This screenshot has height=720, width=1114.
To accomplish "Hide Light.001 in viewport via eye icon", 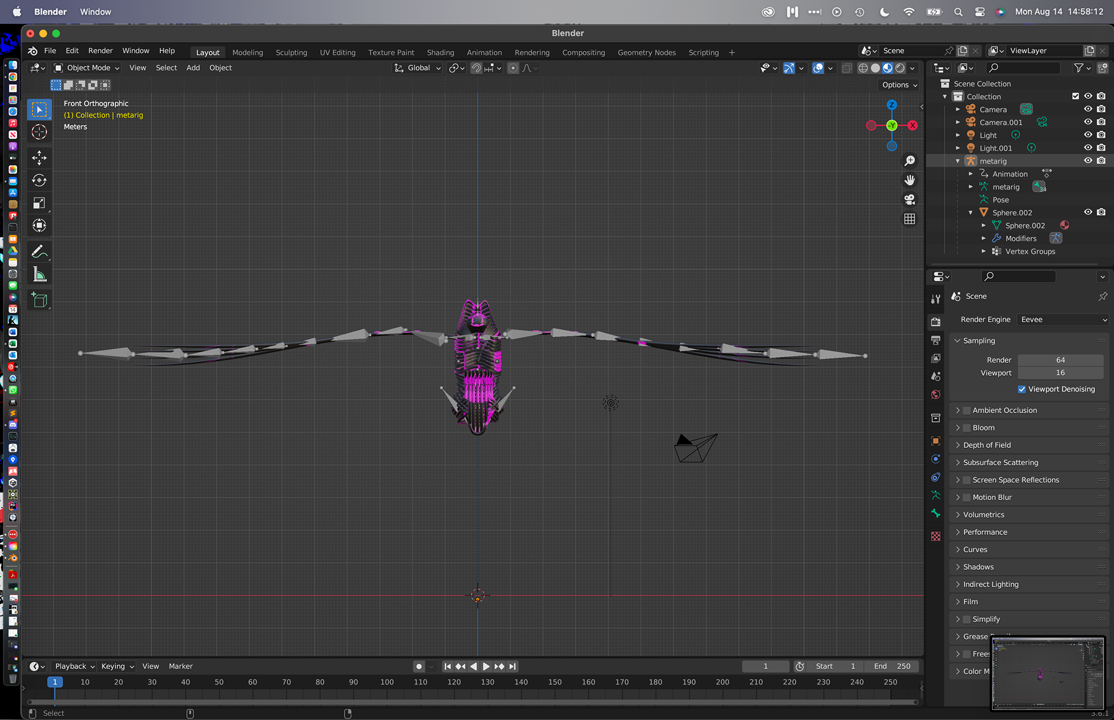I will click(x=1088, y=148).
